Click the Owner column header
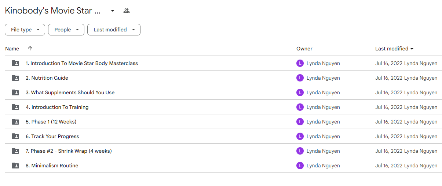Image resolution: width=442 pixels, height=186 pixels. pyautogui.click(x=304, y=49)
